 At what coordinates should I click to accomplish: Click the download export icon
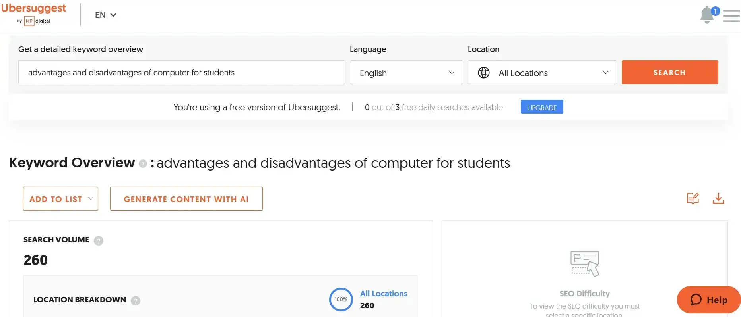point(718,198)
